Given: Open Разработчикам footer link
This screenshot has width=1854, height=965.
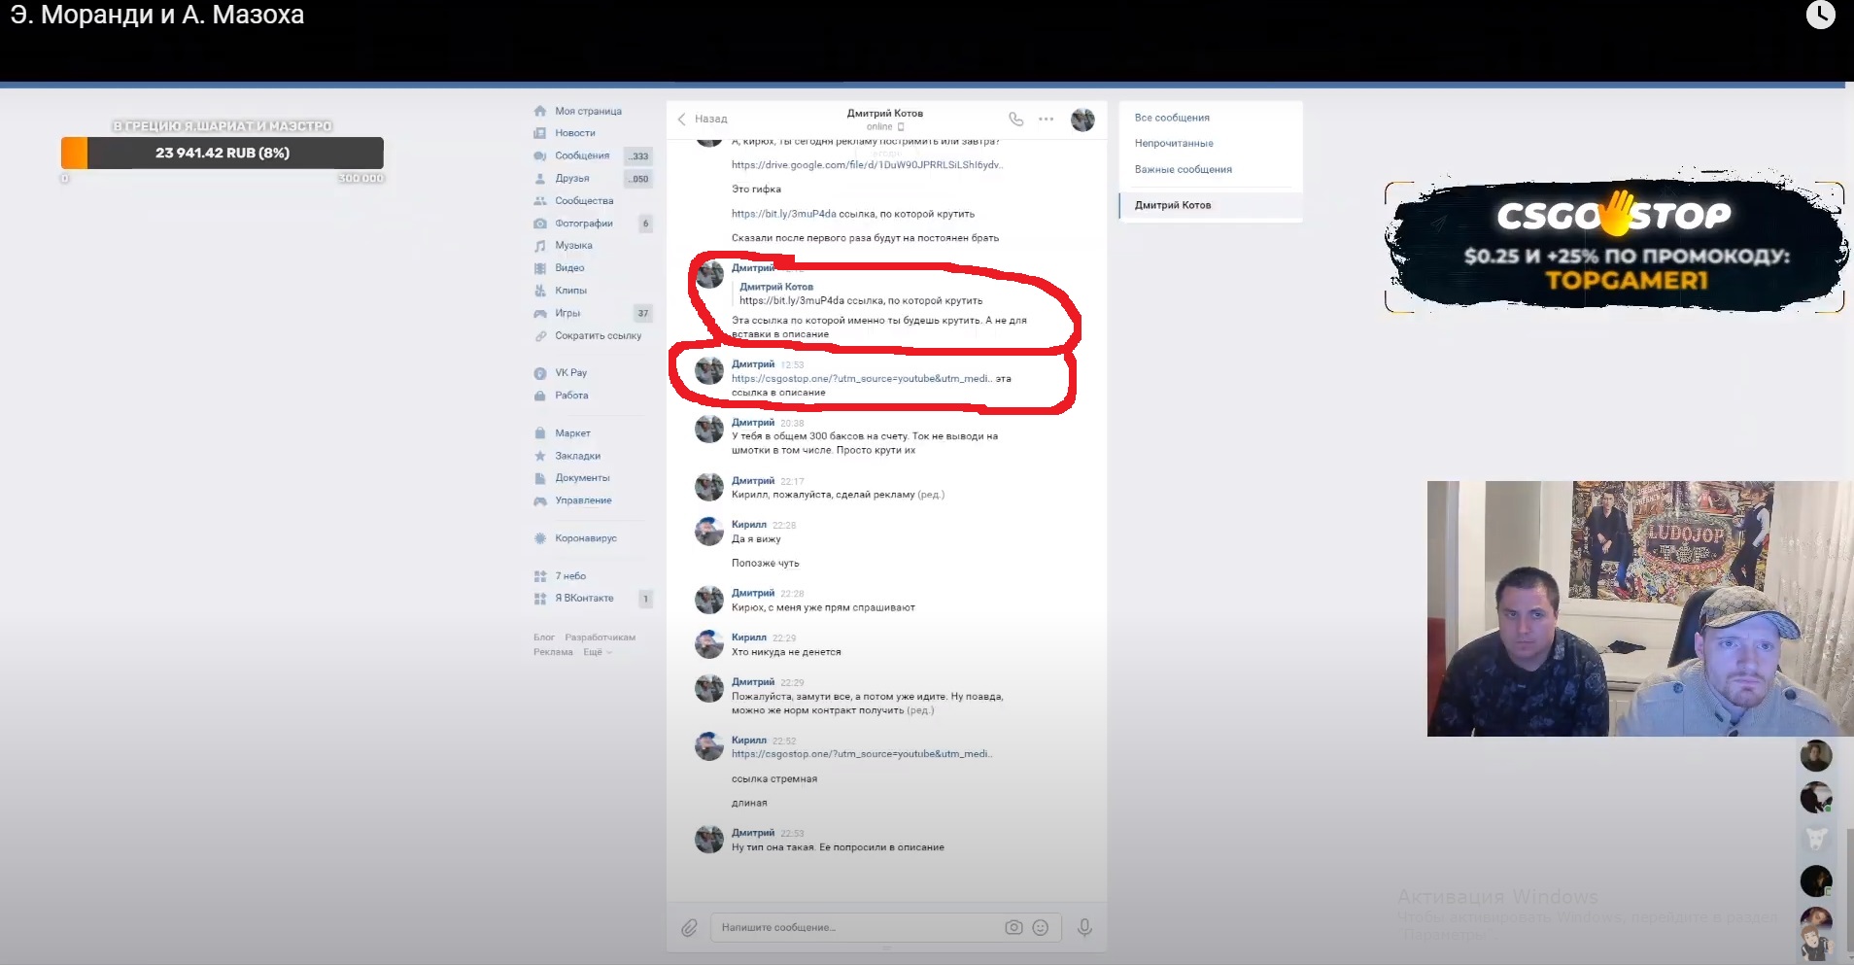Looking at the screenshot, I should tap(600, 638).
